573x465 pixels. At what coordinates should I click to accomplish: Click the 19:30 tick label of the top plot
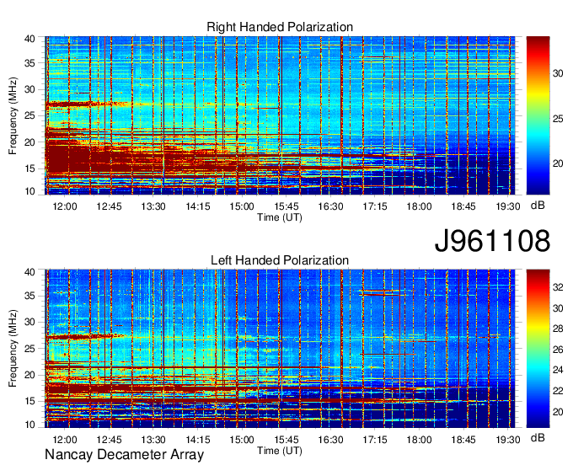tap(507, 206)
